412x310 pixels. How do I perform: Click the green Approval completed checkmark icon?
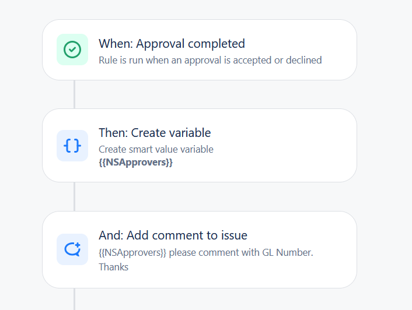pos(72,50)
